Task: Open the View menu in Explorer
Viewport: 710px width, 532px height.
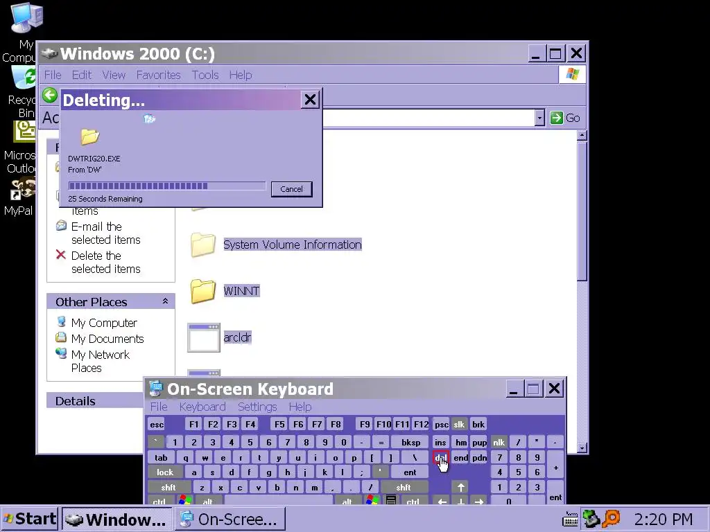Action: (114, 75)
